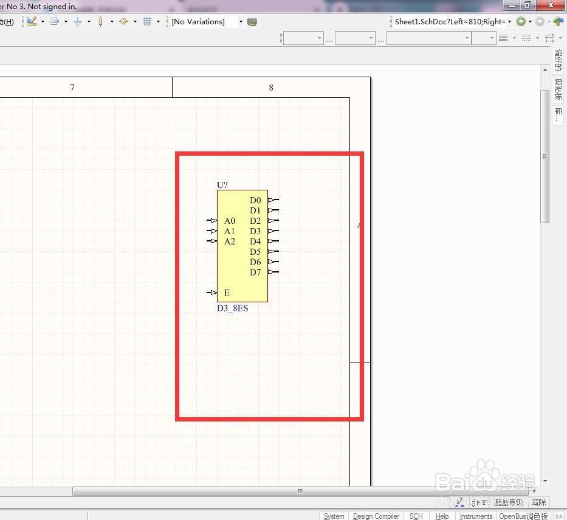Click the green navigate back icon
Screen dimensions: 567x520
pos(521,22)
